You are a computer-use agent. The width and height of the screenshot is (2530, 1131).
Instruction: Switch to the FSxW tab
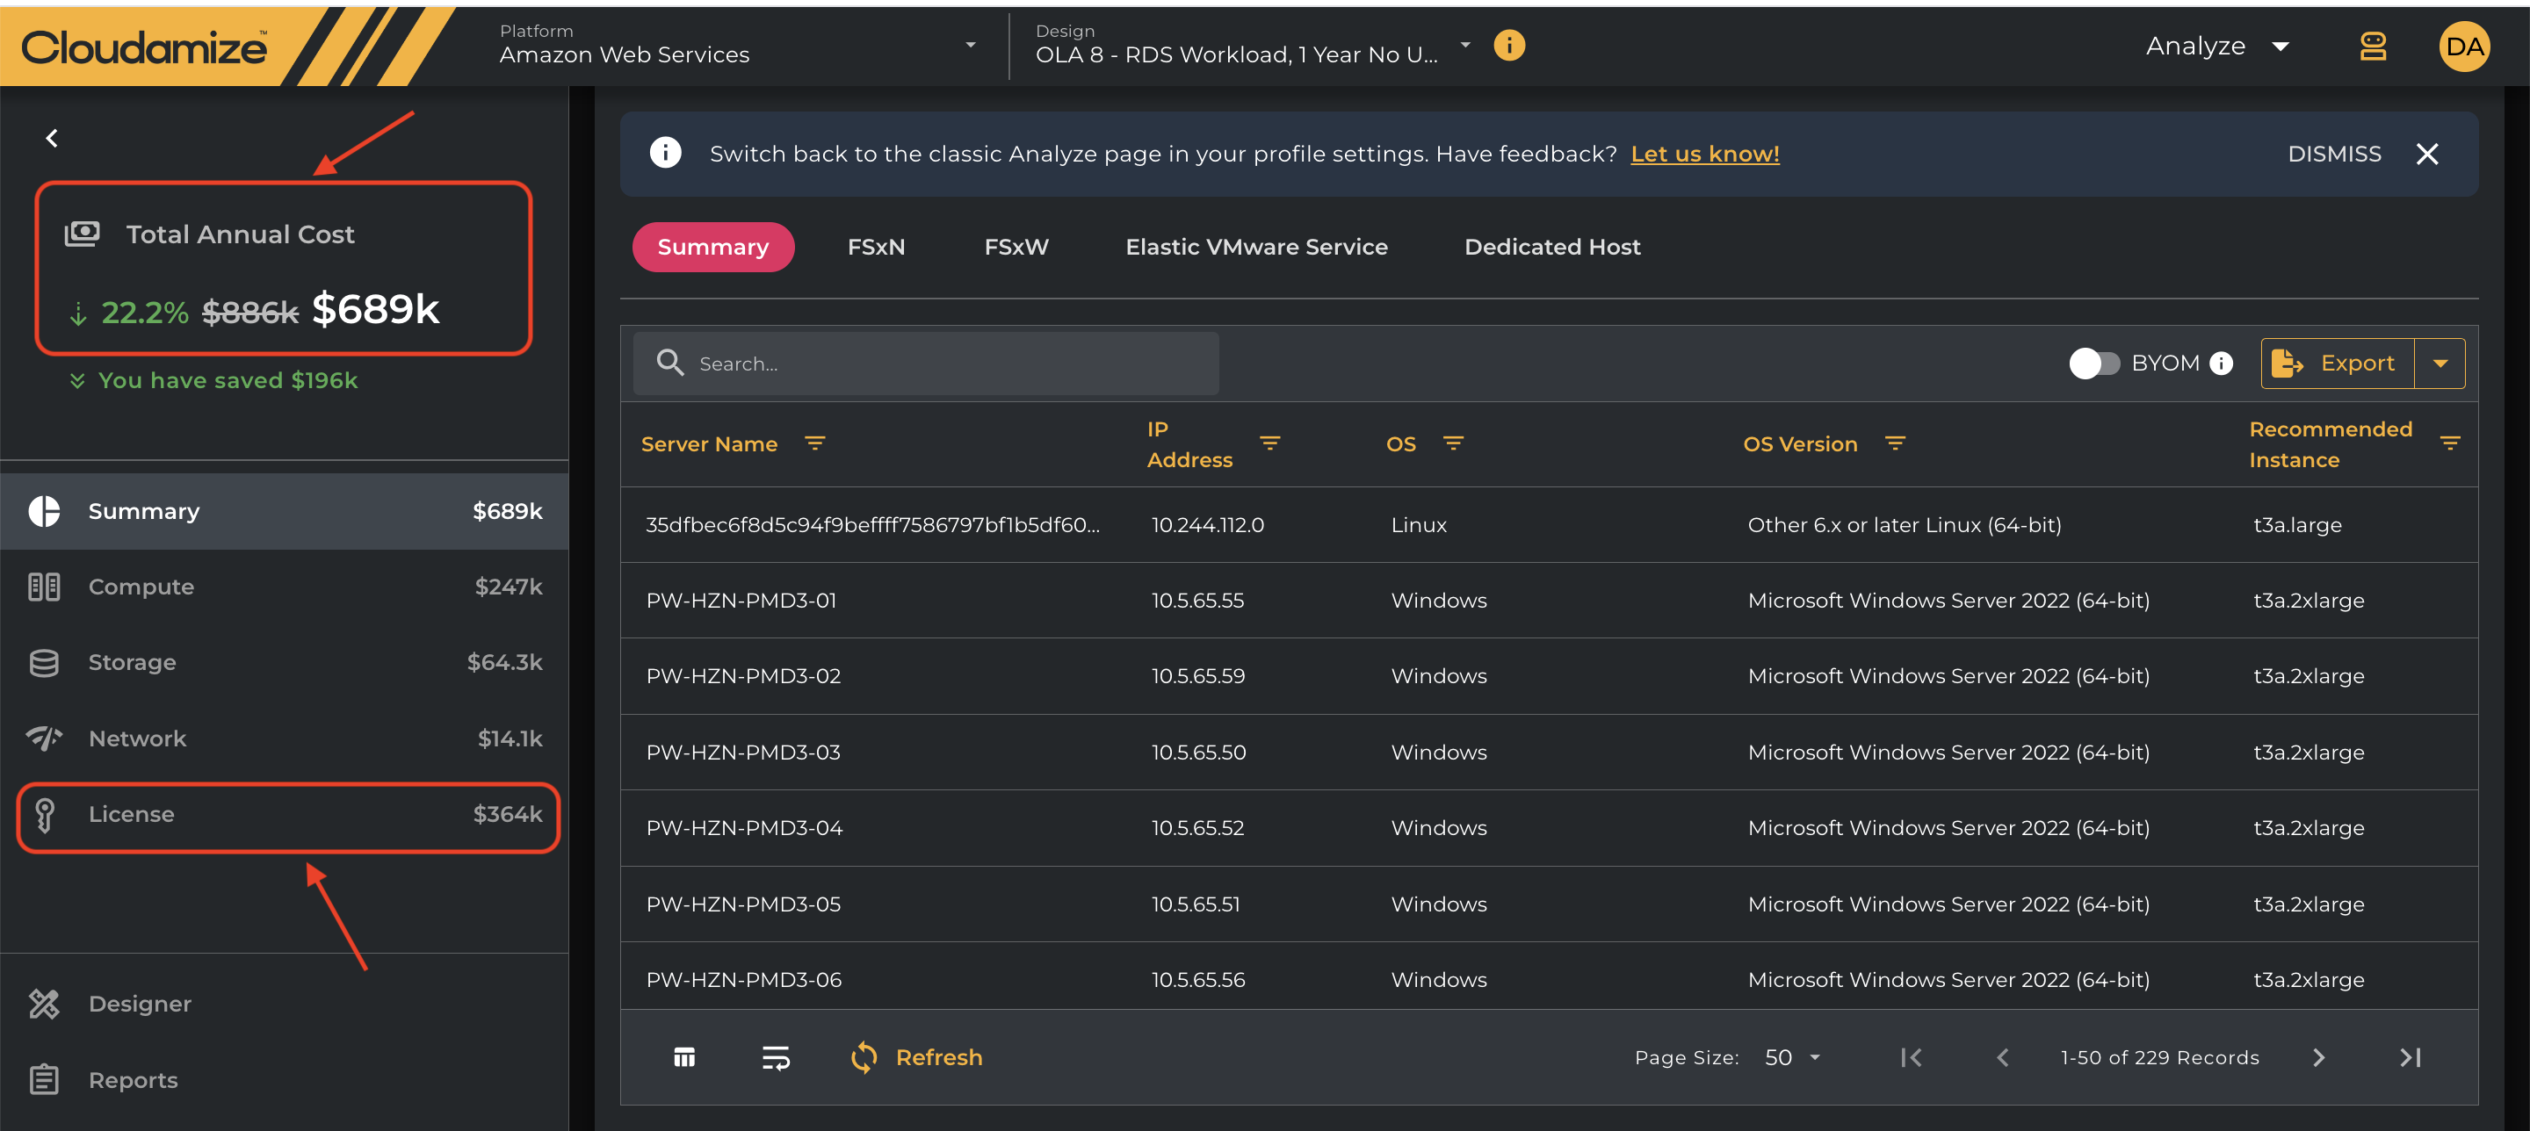(1016, 247)
